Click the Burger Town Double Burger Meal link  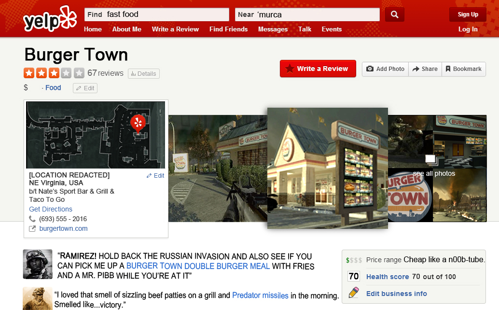coord(198,266)
